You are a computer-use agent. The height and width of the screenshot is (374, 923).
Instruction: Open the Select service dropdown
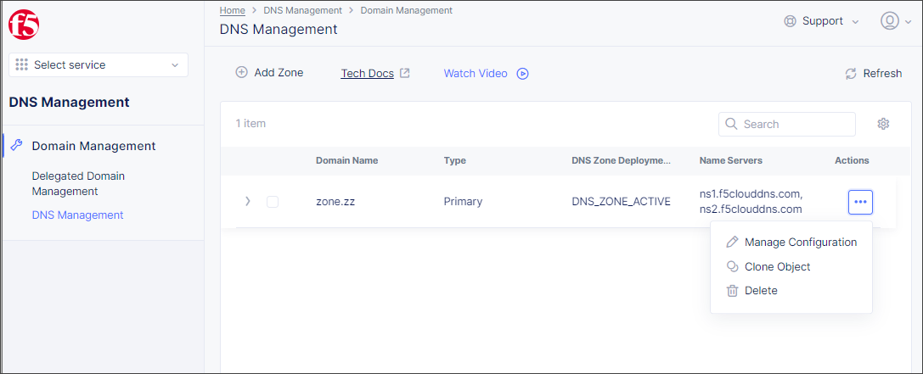(x=98, y=64)
